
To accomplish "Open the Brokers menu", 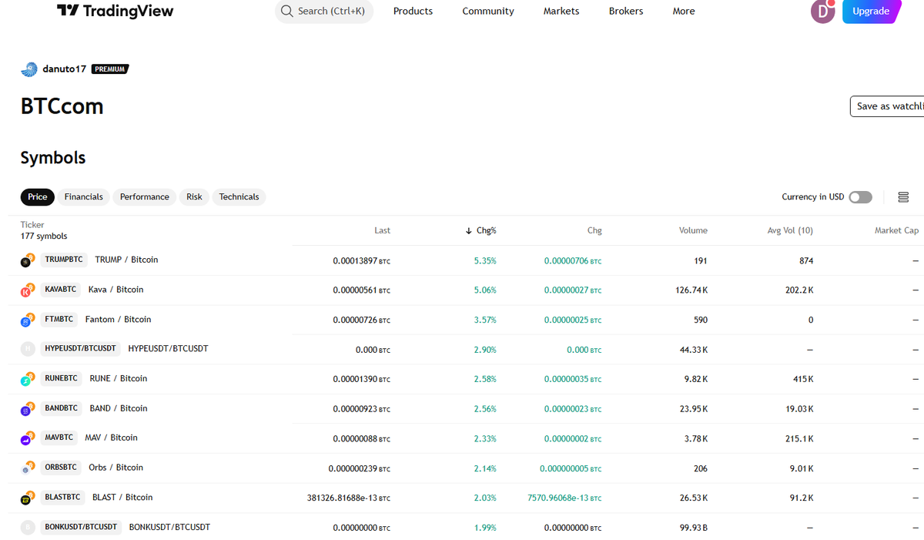I will click(626, 11).
